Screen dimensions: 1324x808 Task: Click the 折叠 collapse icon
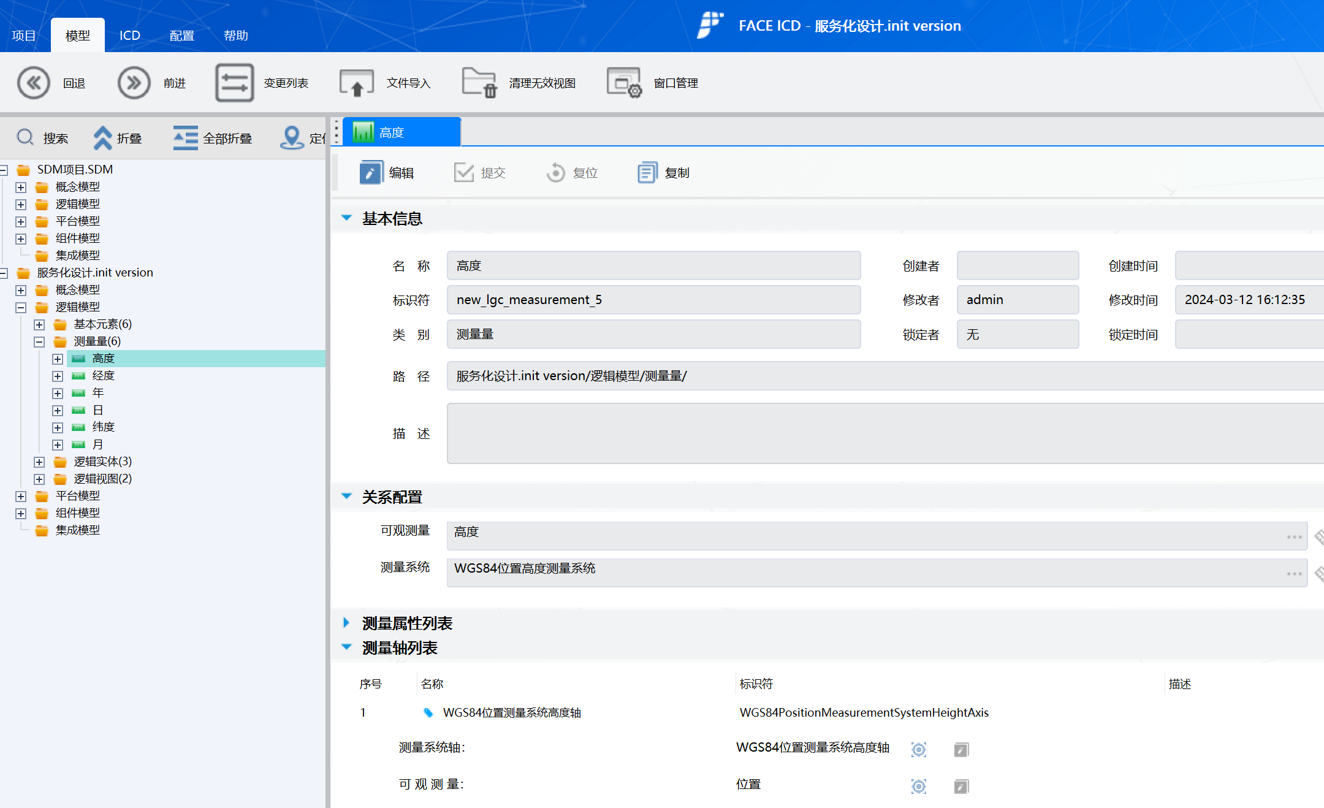point(102,138)
